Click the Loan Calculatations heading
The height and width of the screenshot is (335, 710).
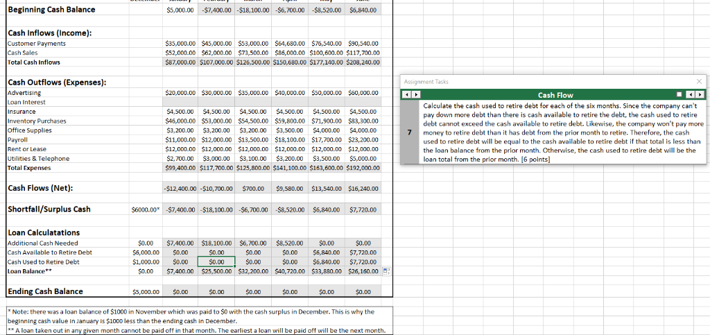pyautogui.click(x=44, y=232)
